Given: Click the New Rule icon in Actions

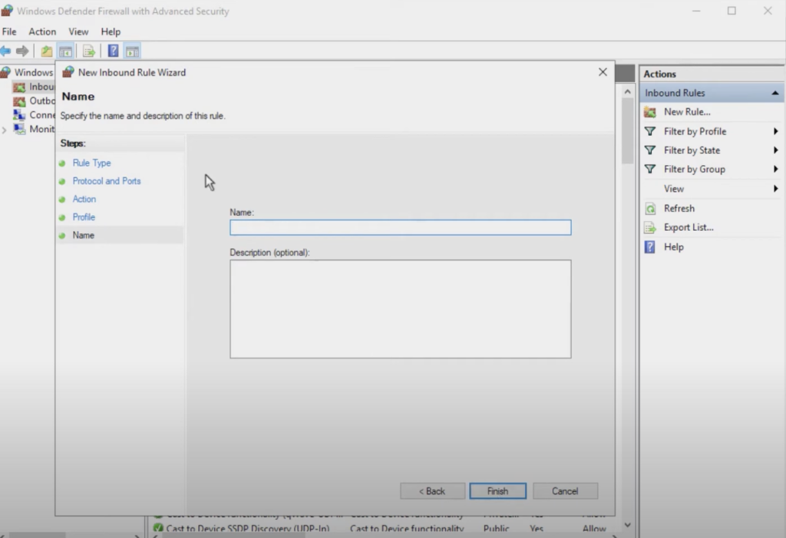Looking at the screenshot, I should click(x=650, y=112).
